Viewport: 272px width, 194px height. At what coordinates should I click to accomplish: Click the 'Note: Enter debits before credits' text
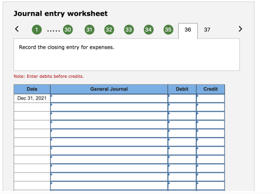pos(49,76)
